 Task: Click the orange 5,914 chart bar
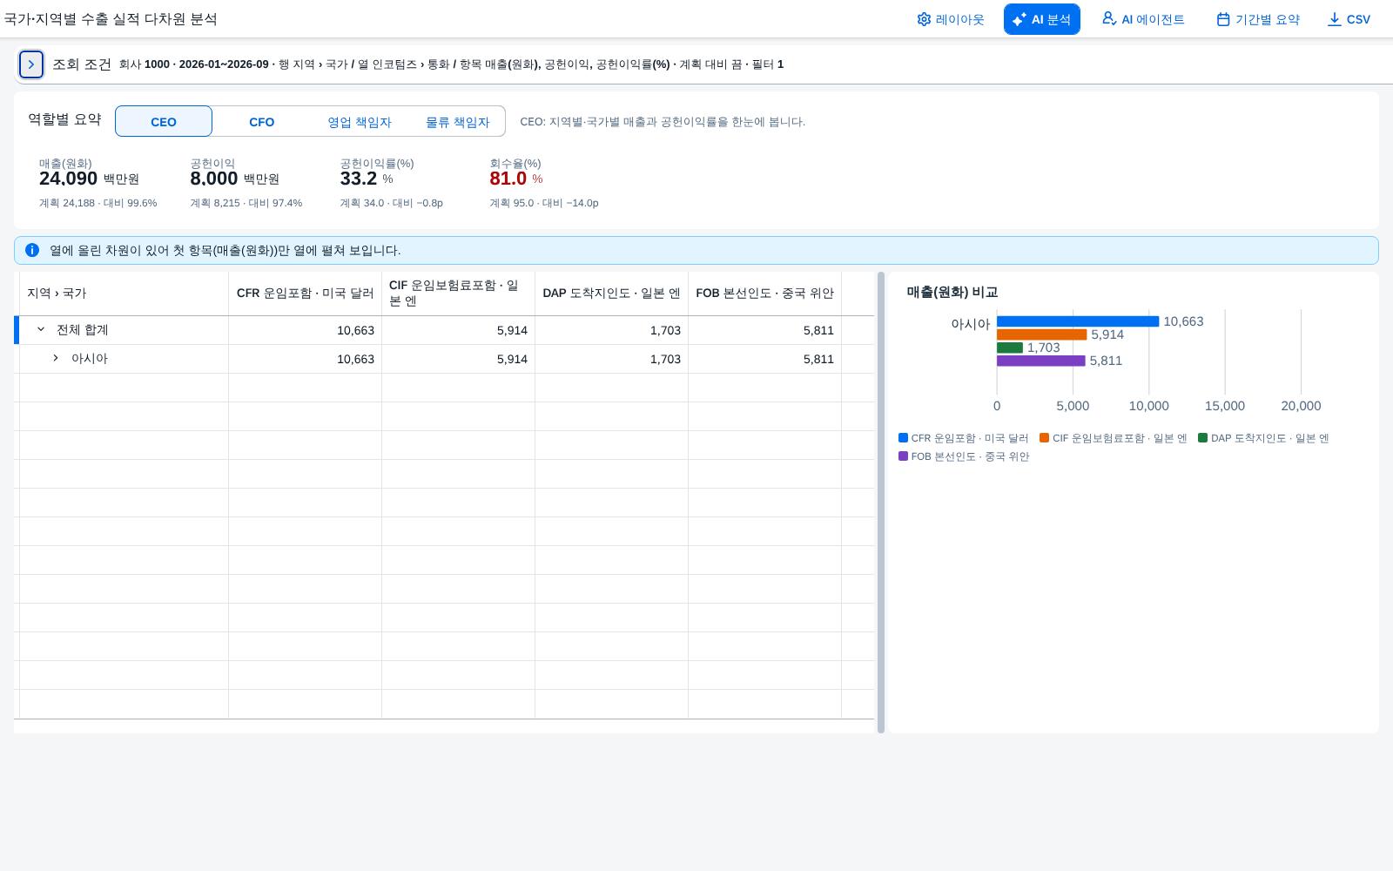pyautogui.click(x=1041, y=334)
